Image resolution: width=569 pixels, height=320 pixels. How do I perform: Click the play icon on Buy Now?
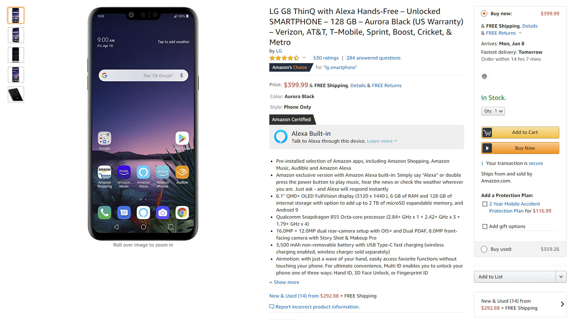(487, 148)
